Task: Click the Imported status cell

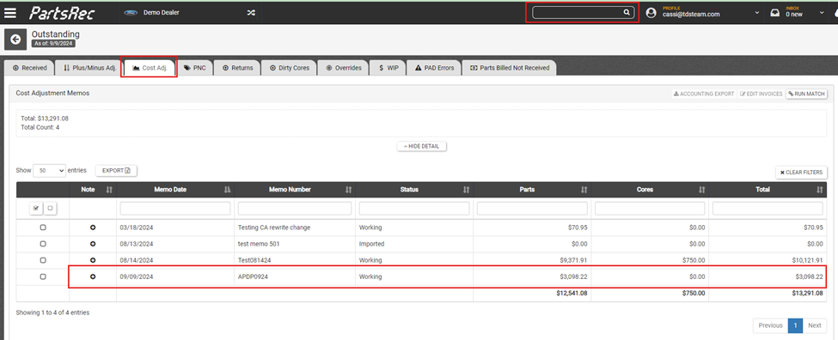Action: coord(371,244)
